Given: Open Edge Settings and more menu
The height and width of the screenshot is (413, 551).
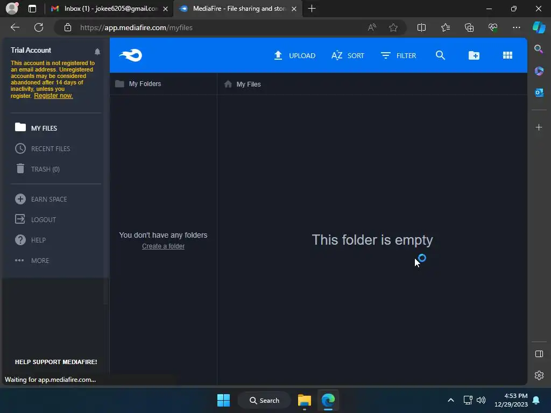Looking at the screenshot, I should coord(516,27).
